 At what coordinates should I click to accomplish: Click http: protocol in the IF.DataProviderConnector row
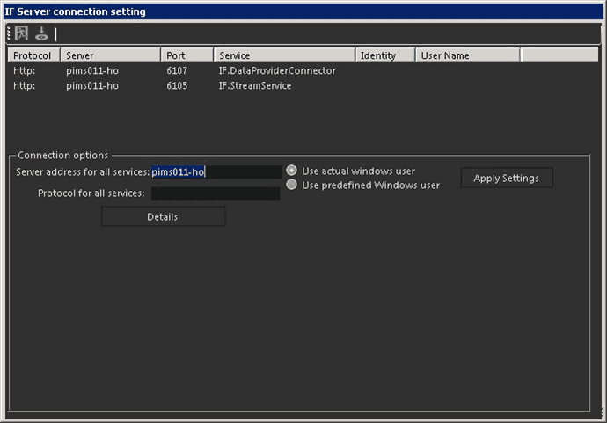click(24, 71)
